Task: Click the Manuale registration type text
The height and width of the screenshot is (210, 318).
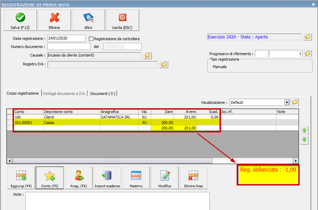Action: [x=220, y=67]
